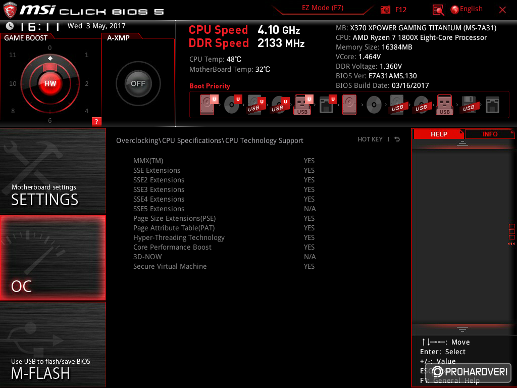Click the DDR Speed 2133 MHz readout
This screenshot has width=517, height=388.
click(x=246, y=43)
